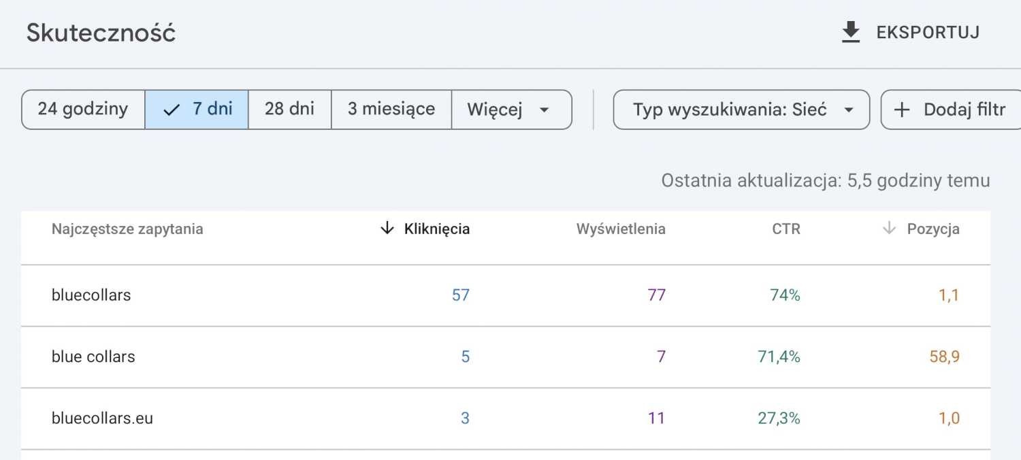
Task: Click the sort arrow next to Kliknięcia
Action: [387, 229]
